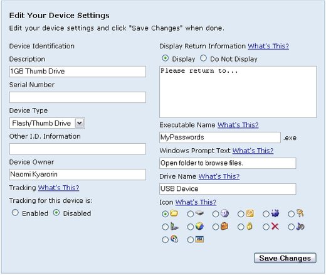Open What's This link for Windows Prompt Text
The width and height of the screenshot is (326, 275).
[253, 151]
